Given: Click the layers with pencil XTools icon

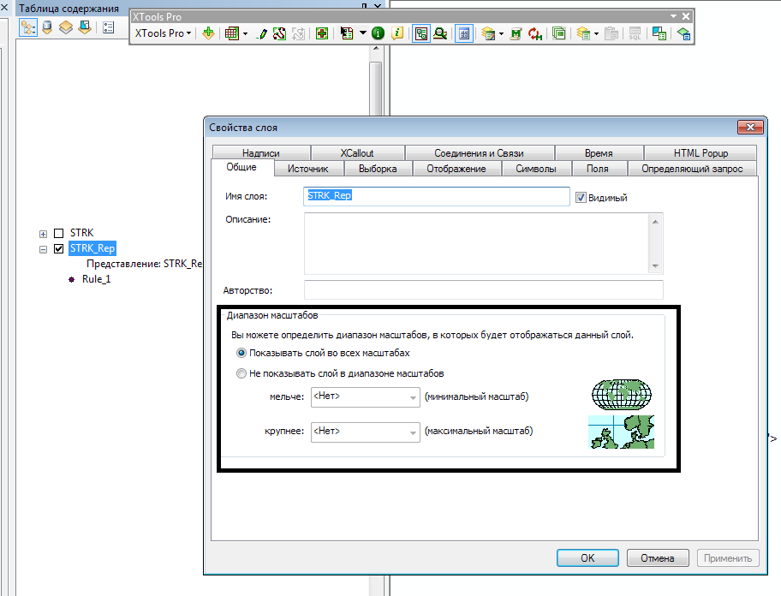Looking at the screenshot, I should tap(488, 33).
